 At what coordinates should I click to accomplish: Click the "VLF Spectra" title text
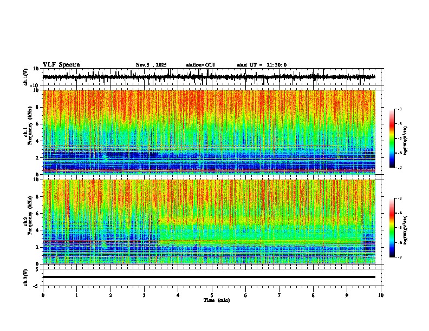pyautogui.click(x=61, y=65)
